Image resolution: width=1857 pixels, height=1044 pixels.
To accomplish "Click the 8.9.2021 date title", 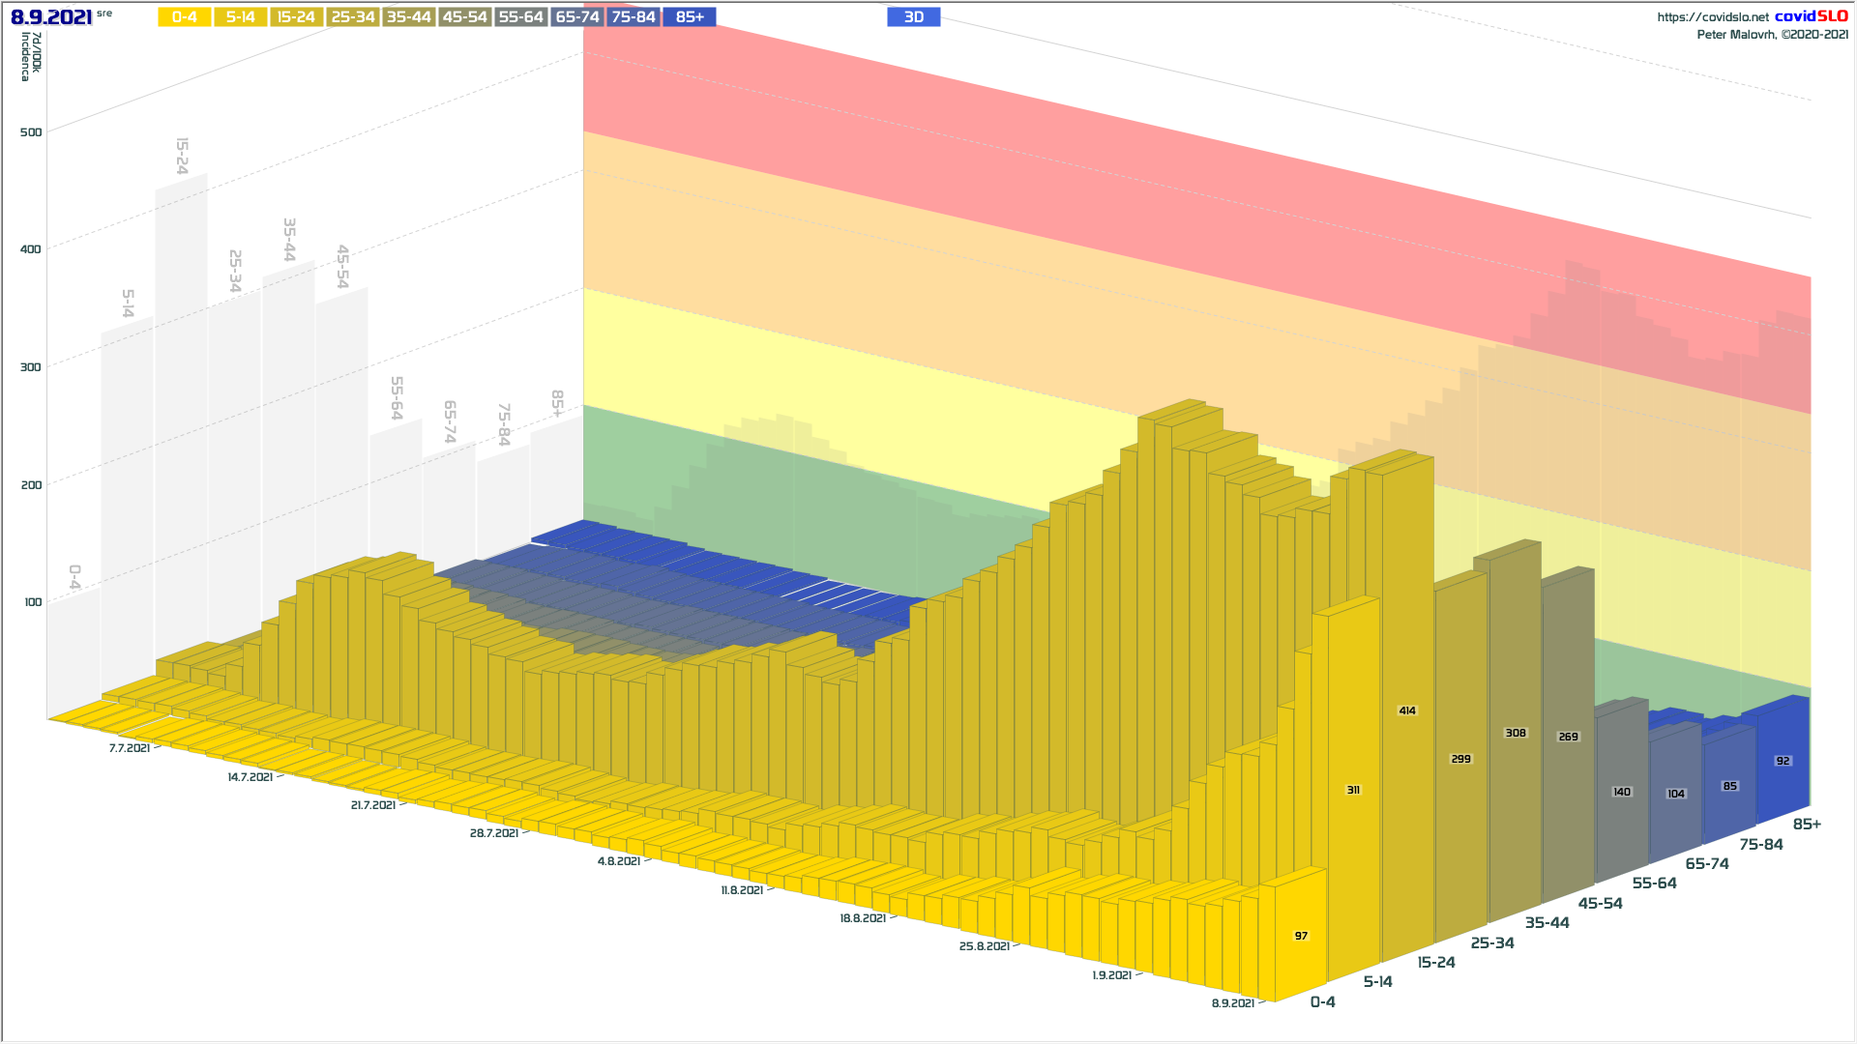I will [x=51, y=17].
